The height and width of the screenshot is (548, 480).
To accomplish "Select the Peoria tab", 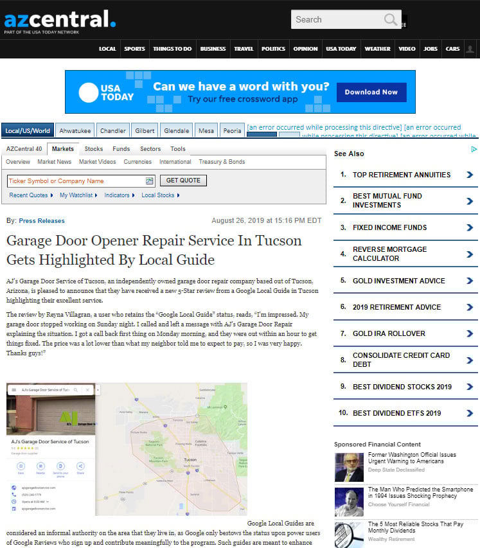I will pos(232,130).
